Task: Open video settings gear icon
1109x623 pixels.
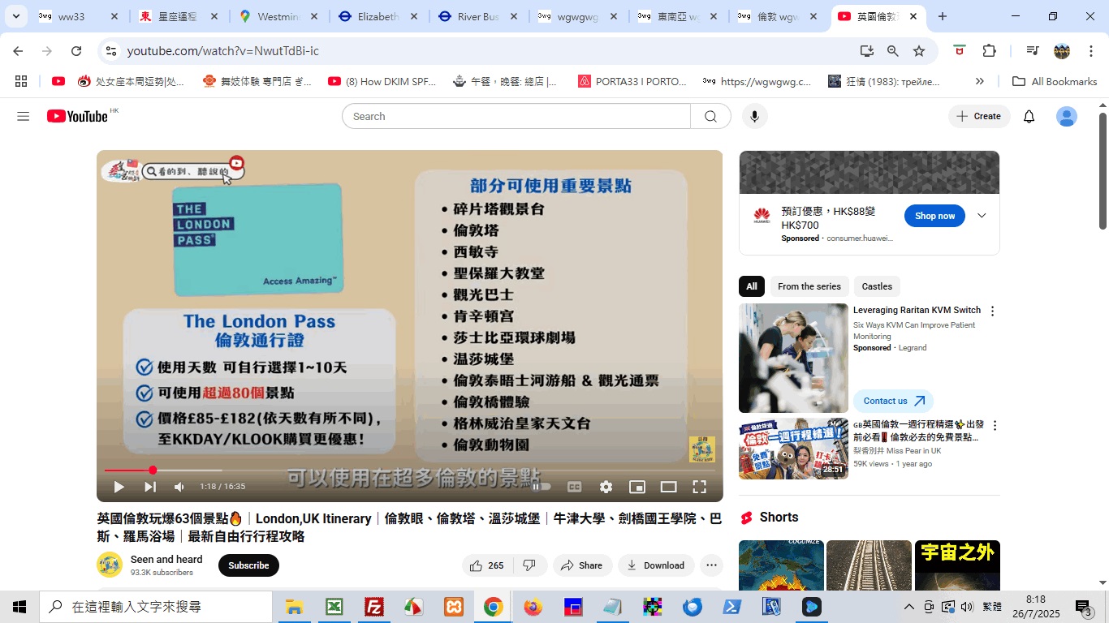Action: (606, 487)
